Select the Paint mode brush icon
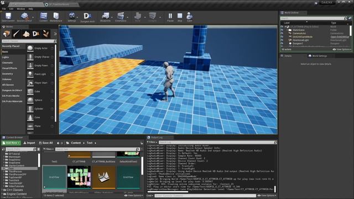 [16, 34]
